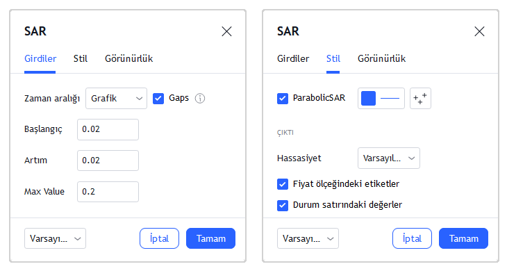Toggle the Gaps checkbox
The width and height of the screenshot is (507, 271).
click(x=158, y=98)
